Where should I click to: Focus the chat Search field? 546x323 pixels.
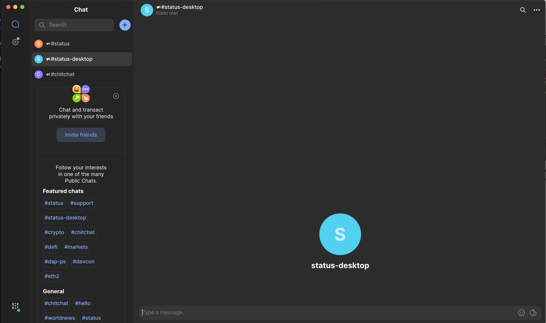pos(74,25)
